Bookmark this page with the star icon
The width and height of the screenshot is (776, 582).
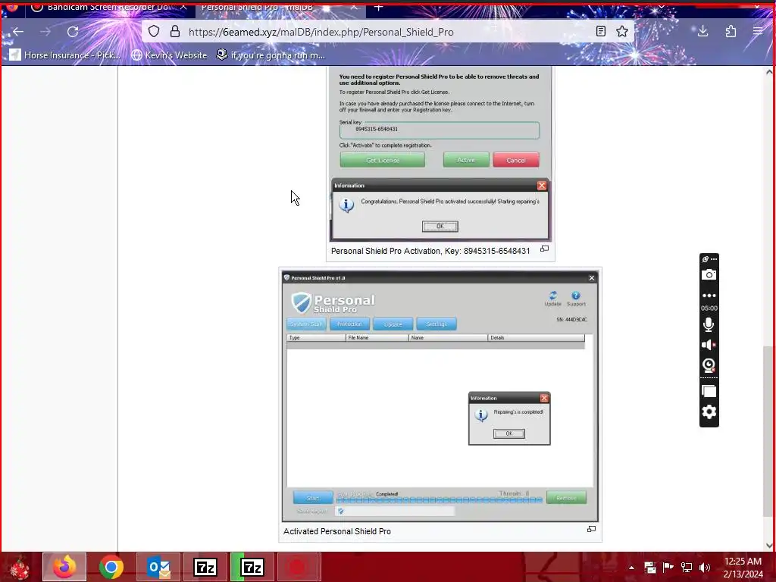(x=622, y=32)
